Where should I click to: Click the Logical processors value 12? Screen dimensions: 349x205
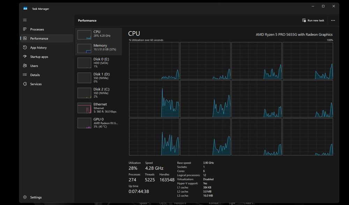(x=205, y=175)
